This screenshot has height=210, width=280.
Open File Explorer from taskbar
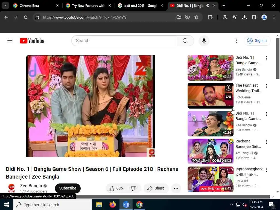99,205
